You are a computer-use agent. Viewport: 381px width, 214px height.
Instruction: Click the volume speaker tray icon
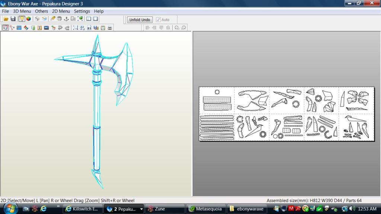pos(352,208)
